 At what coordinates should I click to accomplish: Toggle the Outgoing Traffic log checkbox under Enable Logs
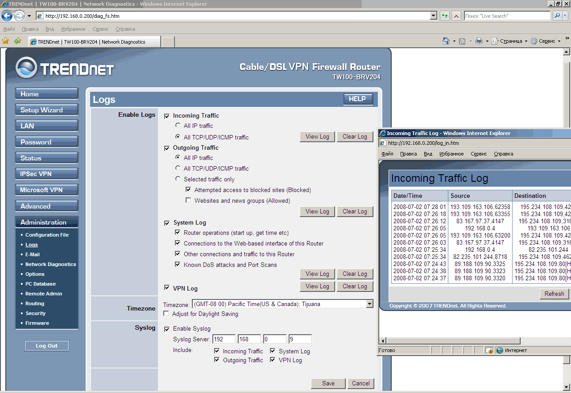pyautogui.click(x=167, y=148)
